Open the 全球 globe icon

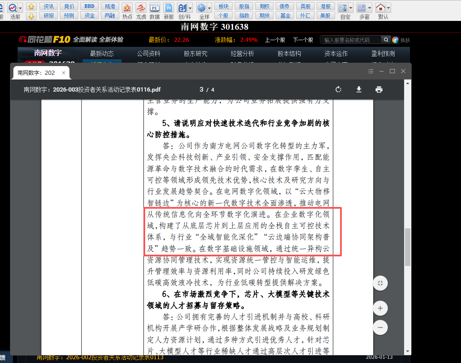[x=202, y=8]
